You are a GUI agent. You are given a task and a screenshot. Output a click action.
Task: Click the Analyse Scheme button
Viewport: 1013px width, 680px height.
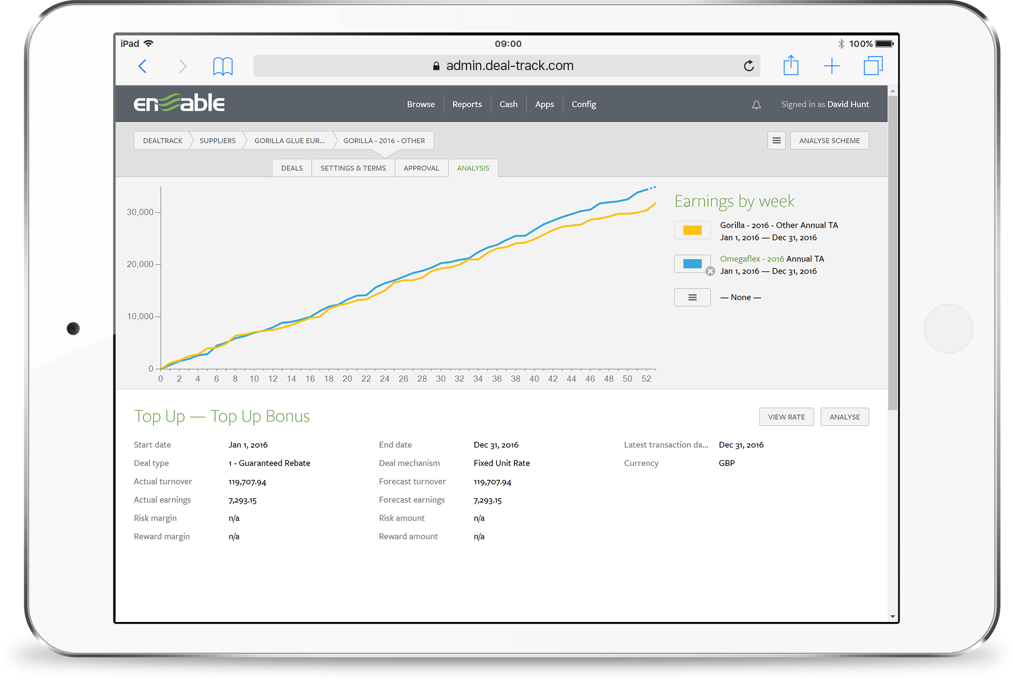click(829, 141)
